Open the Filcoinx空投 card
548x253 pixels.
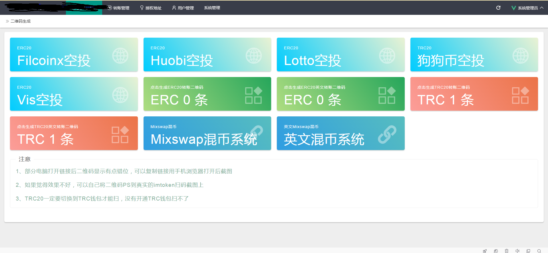pyautogui.click(x=74, y=54)
